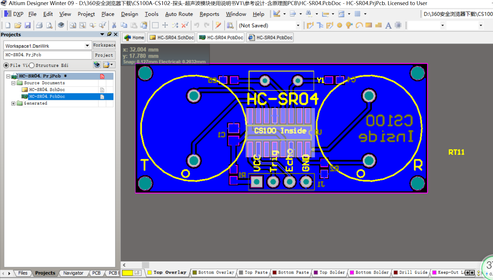Select the Structure Editor radio button

(32, 65)
